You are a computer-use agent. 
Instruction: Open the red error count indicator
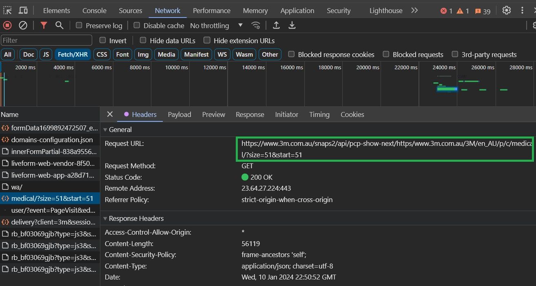click(446, 11)
